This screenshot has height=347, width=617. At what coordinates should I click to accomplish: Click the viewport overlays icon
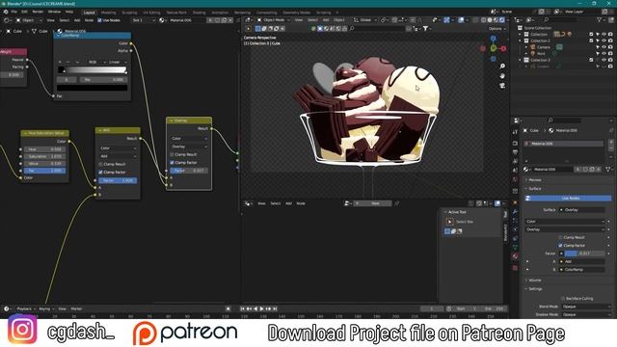tap(461, 20)
